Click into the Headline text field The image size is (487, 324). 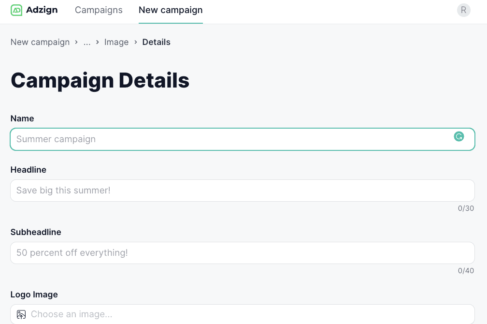(242, 191)
